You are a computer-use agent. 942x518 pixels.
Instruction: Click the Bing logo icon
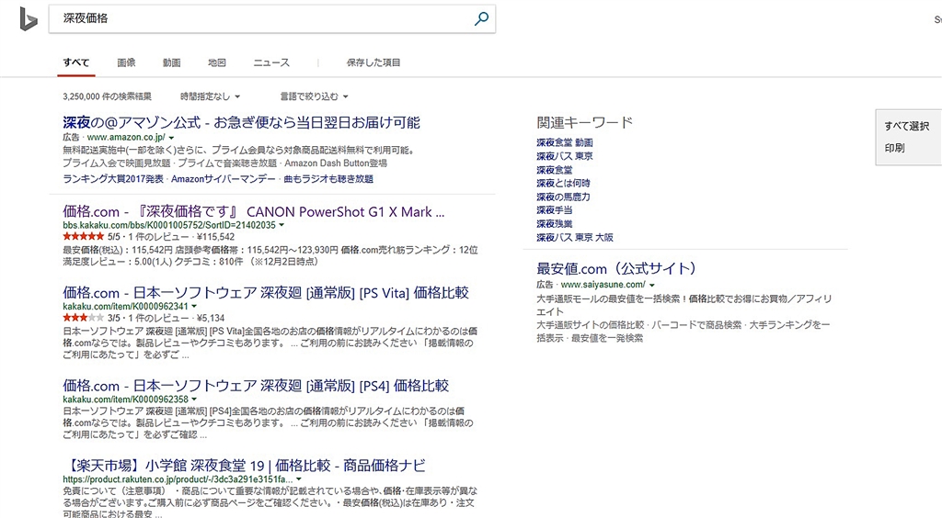coord(29,18)
